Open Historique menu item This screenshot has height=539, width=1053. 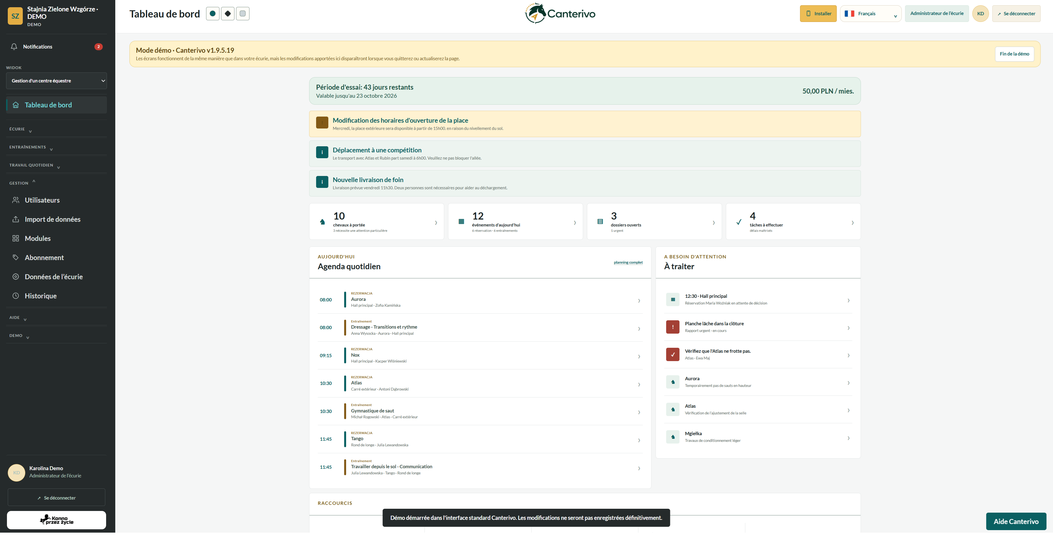click(56, 296)
